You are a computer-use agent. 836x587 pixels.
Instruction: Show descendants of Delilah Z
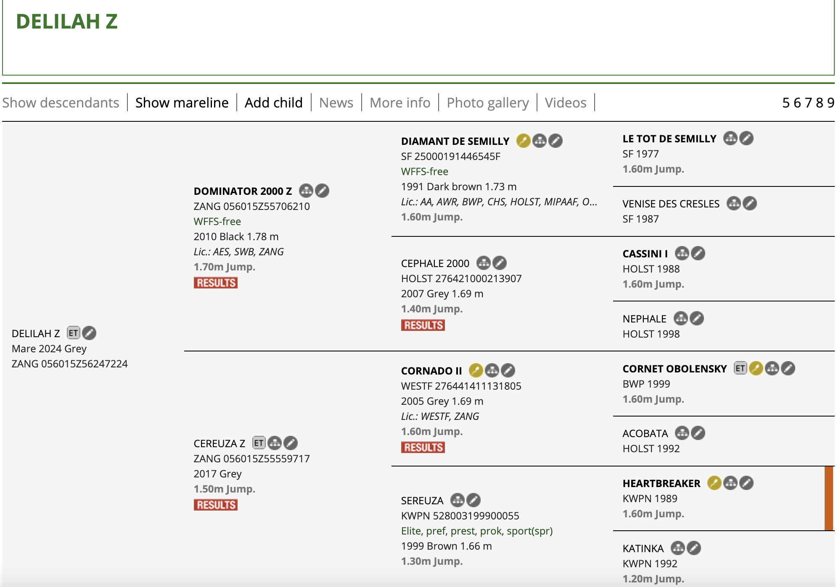tap(61, 102)
